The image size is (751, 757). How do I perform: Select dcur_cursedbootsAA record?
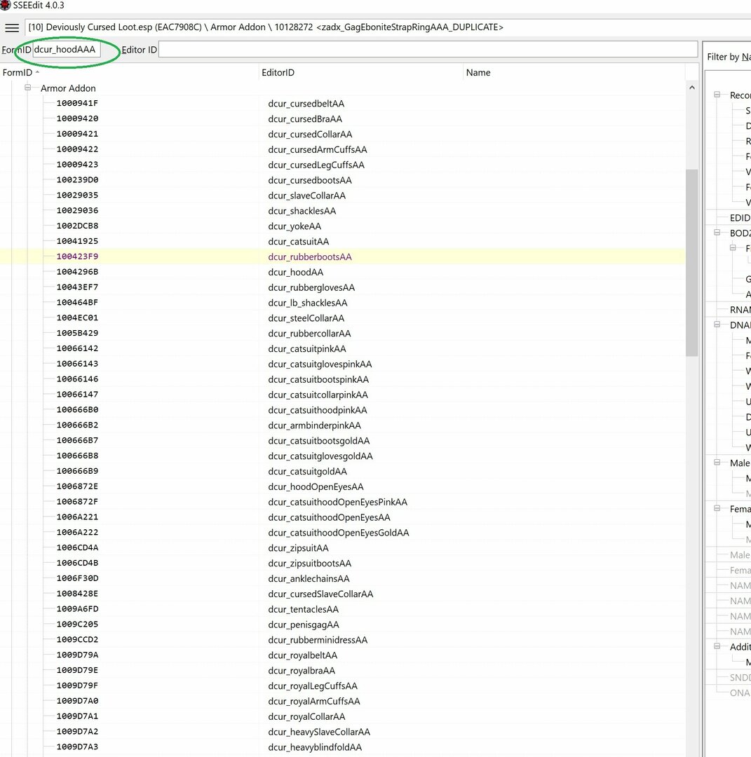tap(343, 180)
